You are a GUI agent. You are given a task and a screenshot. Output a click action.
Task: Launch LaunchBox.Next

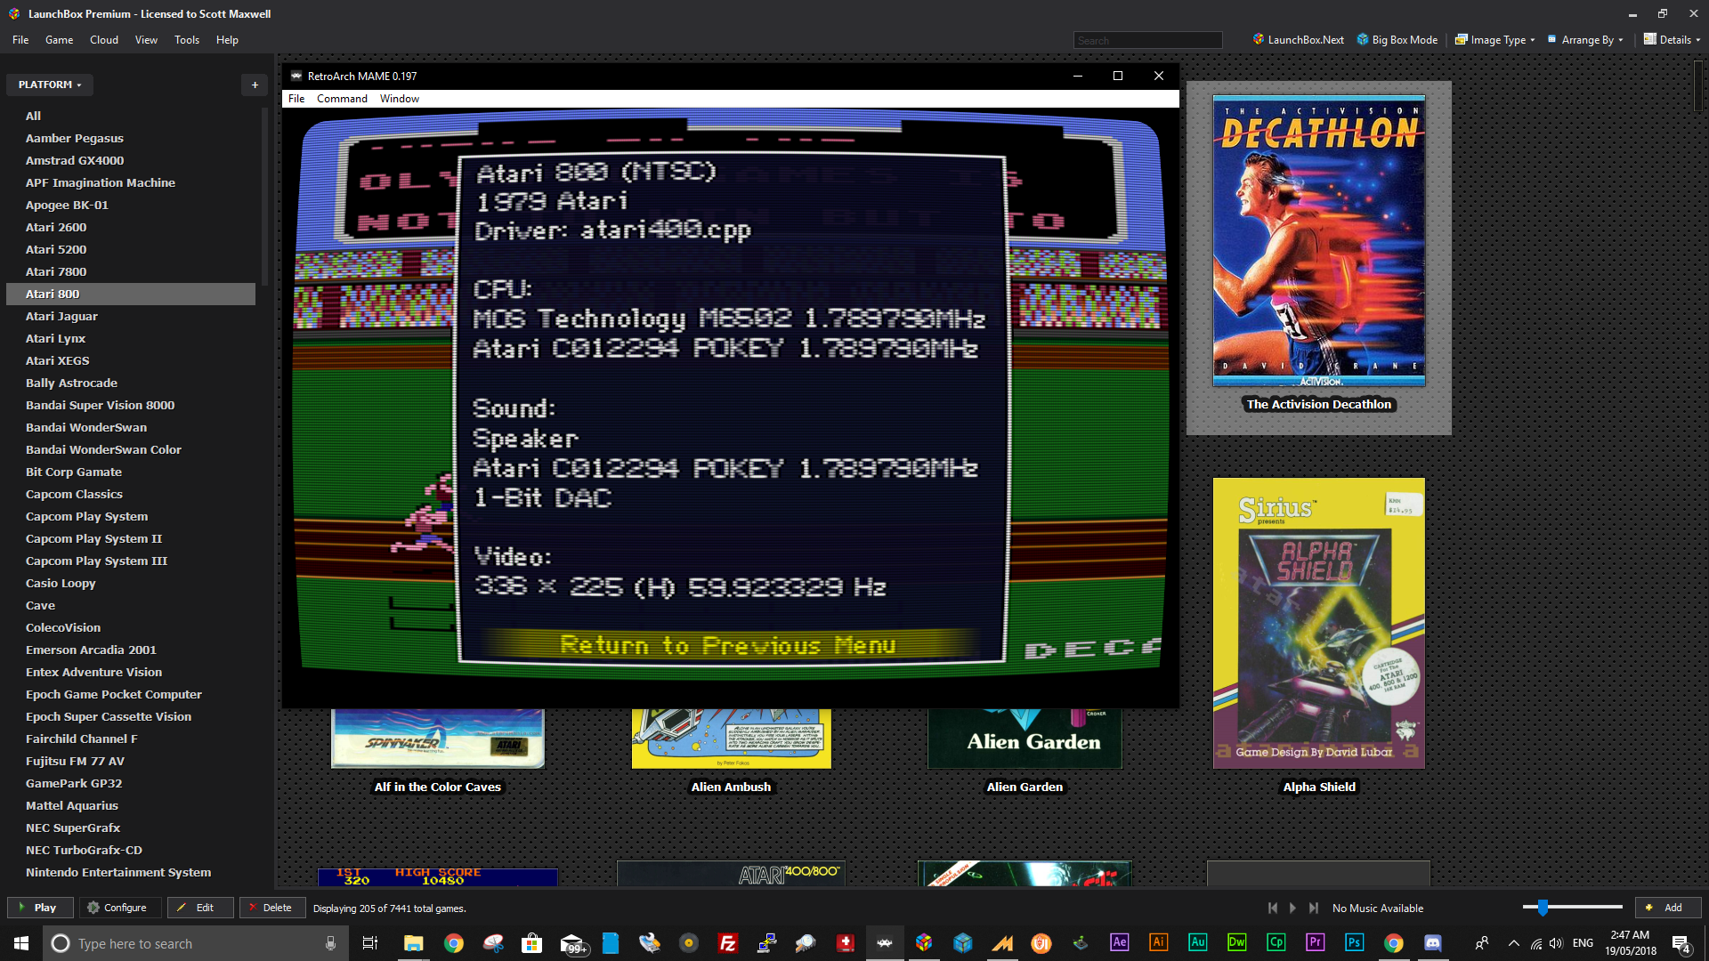coord(1298,40)
